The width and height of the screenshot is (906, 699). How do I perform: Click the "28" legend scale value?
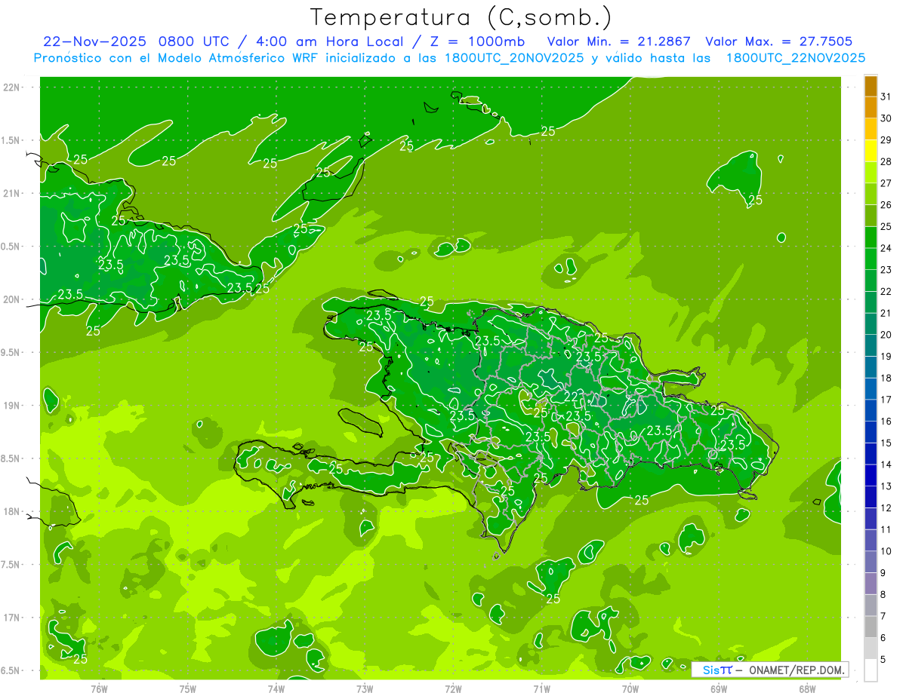tap(886, 161)
